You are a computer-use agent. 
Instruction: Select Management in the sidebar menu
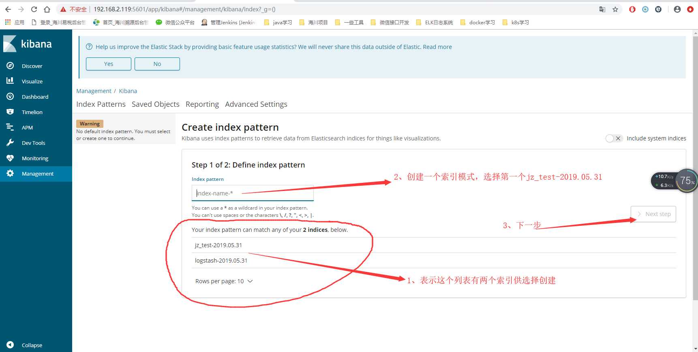click(36, 174)
